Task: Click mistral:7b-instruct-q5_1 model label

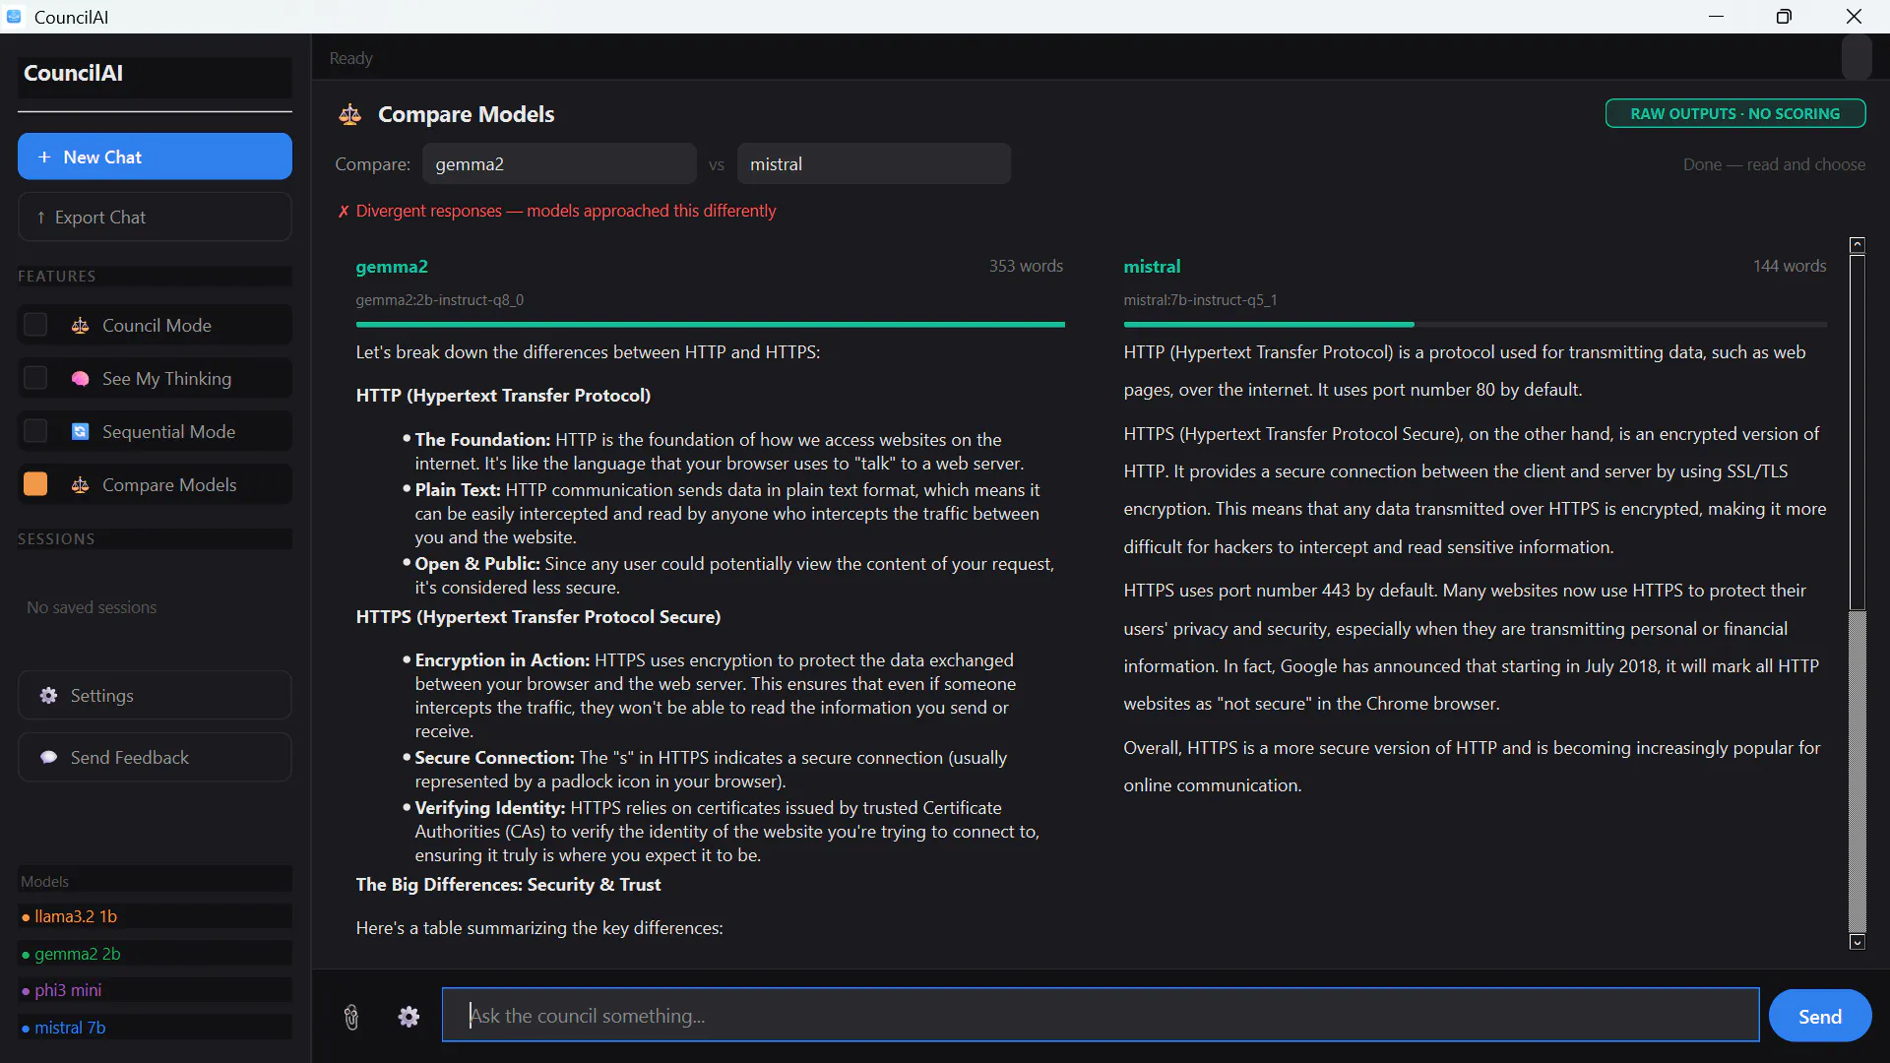Action: (x=1200, y=300)
